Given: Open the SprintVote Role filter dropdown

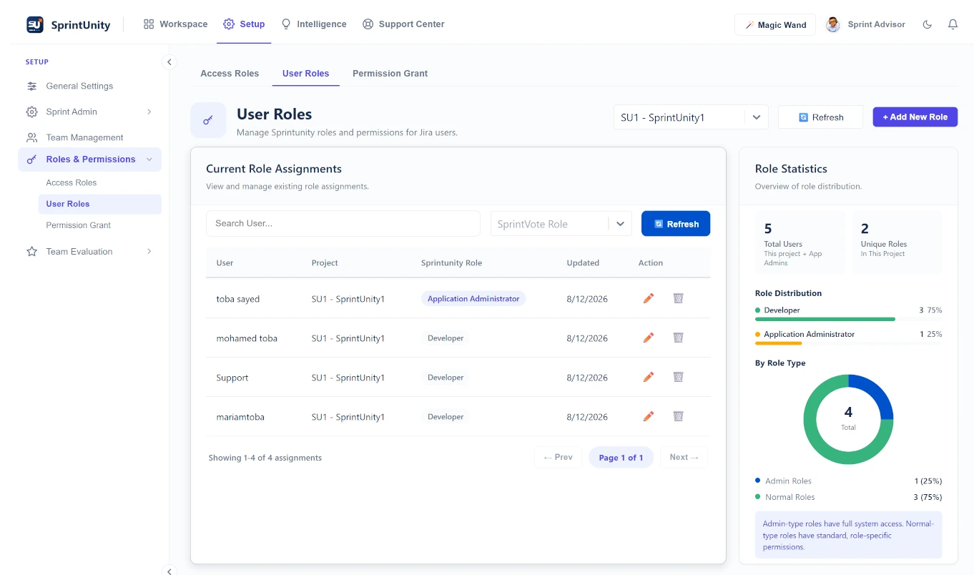Looking at the screenshot, I should point(561,224).
